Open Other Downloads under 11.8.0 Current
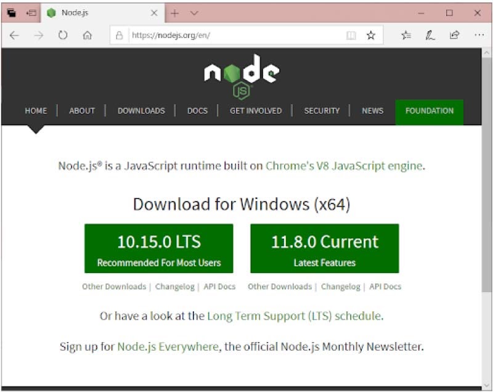 [x=280, y=287]
